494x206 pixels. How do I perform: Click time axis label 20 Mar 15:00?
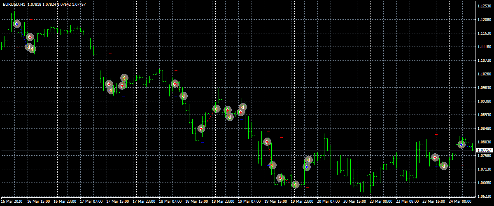coord(355,202)
